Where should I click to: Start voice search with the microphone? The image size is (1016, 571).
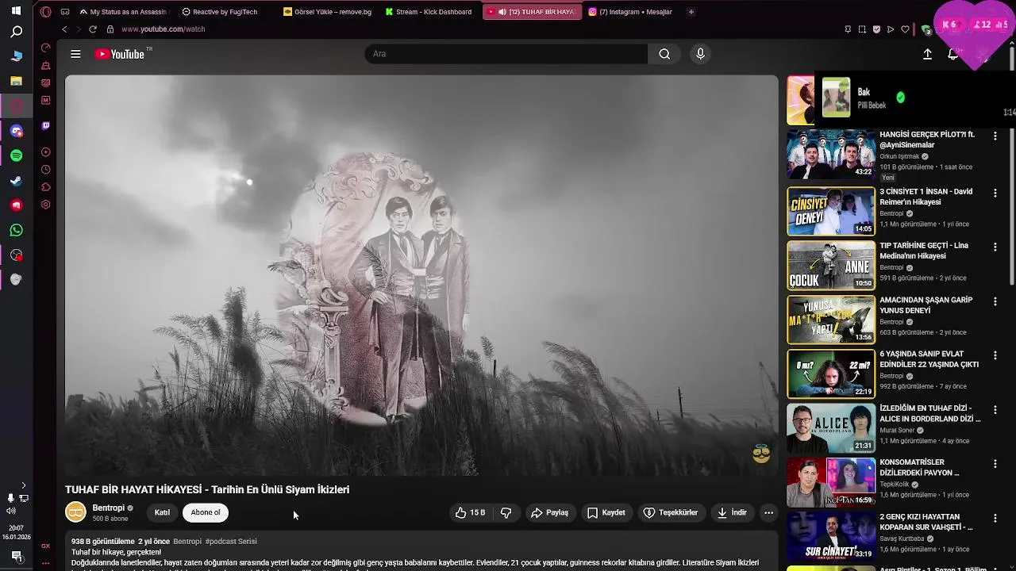pyautogui.click(x=700, y=54)
